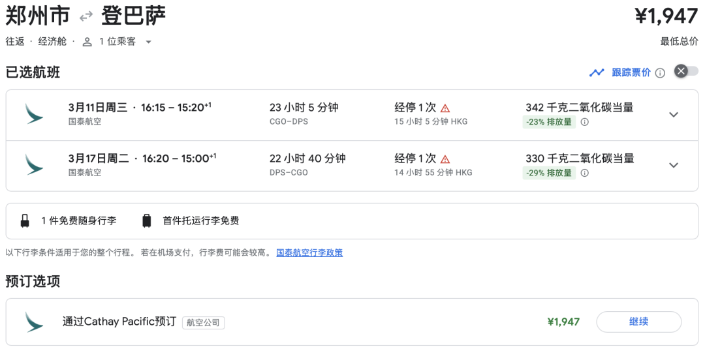Click the green ¥1,947 booking price
705x349 pixels.
tap(563, 322)
